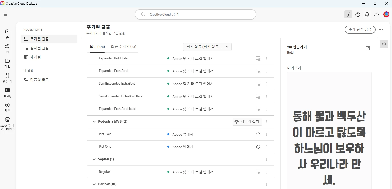Open notifications bell
Viewport: 392px width, 189px height.
[367, 15]
